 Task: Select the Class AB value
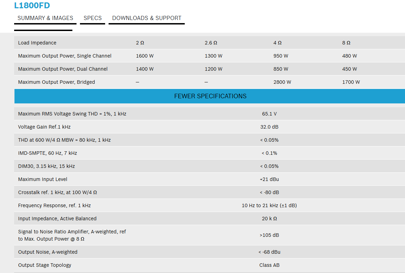pos(269,265)
